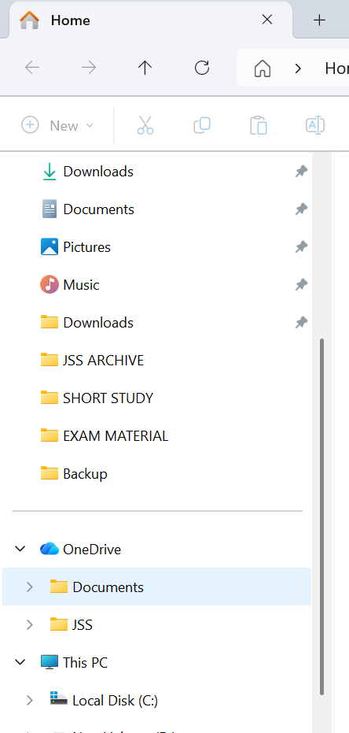Unpin the green-arrow Downloads entry via pin icon
Viewport: 349px width, 733px height.
[301, 172]
